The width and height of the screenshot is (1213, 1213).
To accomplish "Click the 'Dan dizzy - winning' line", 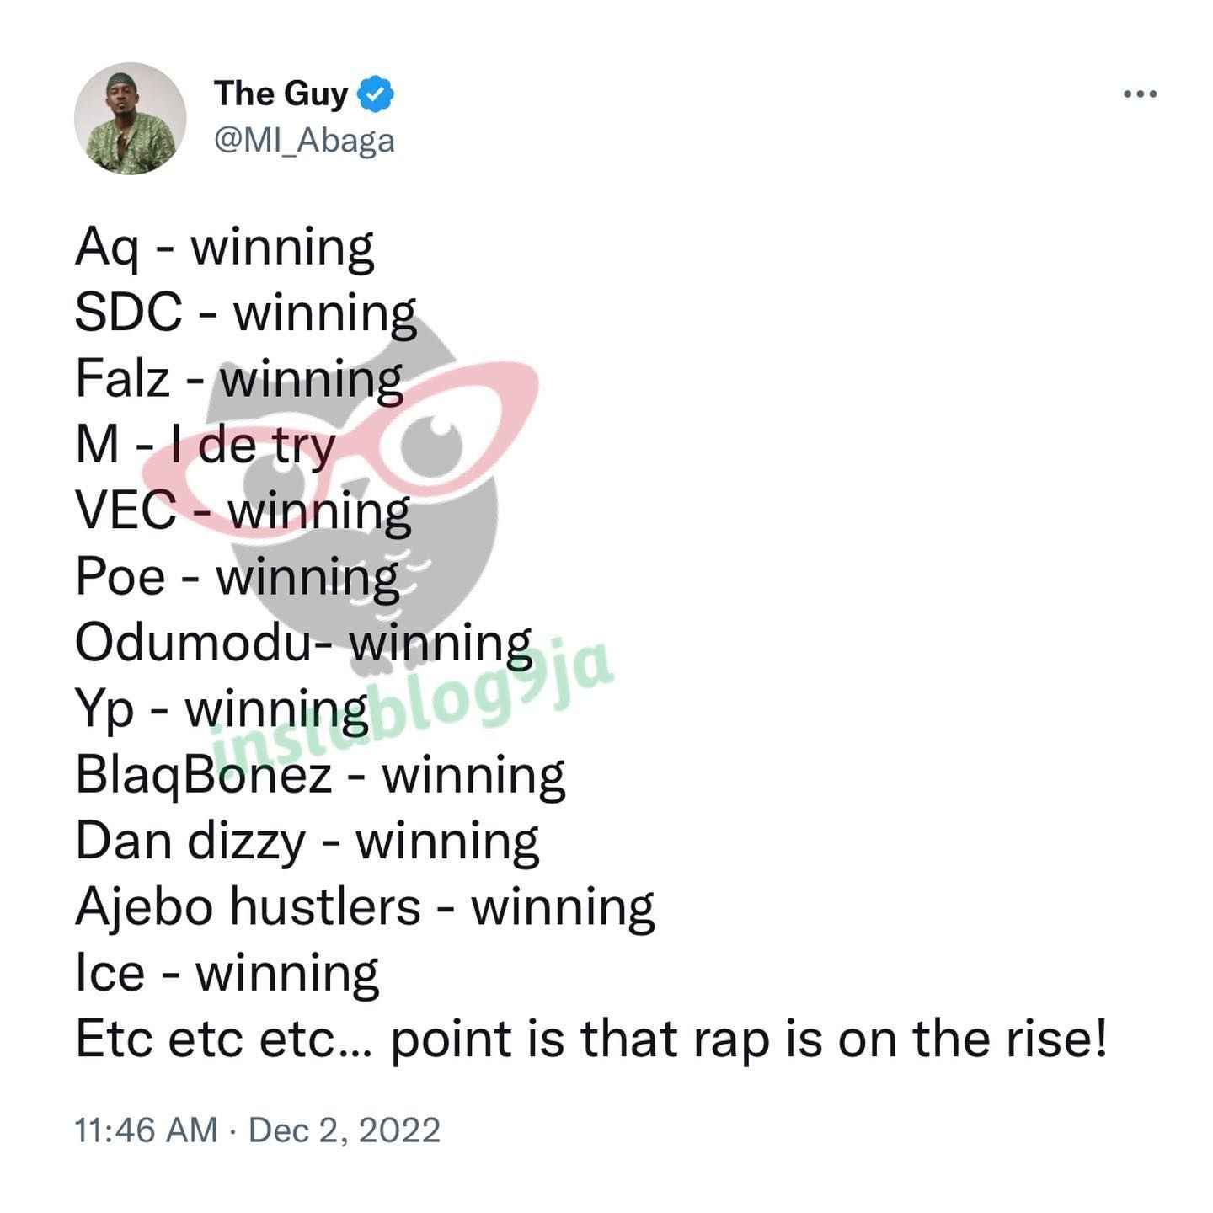I will (x=307, y=841).
